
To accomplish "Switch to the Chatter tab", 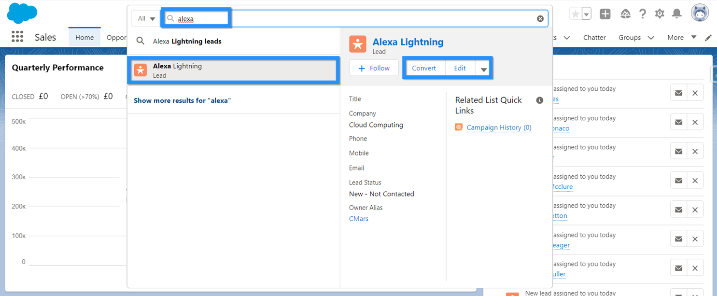I will pos(594,37).
